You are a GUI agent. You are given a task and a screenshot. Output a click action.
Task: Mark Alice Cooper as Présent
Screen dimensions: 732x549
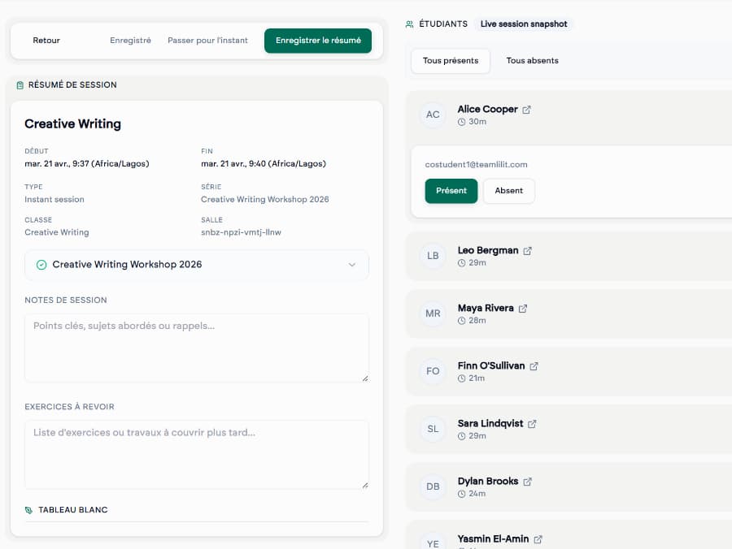(x=451, y=191)
